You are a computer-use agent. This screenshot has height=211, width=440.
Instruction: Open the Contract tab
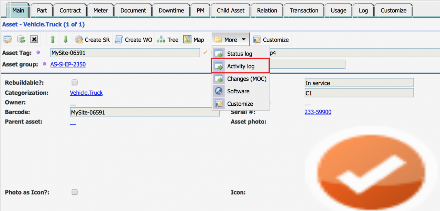coord(70,10)
